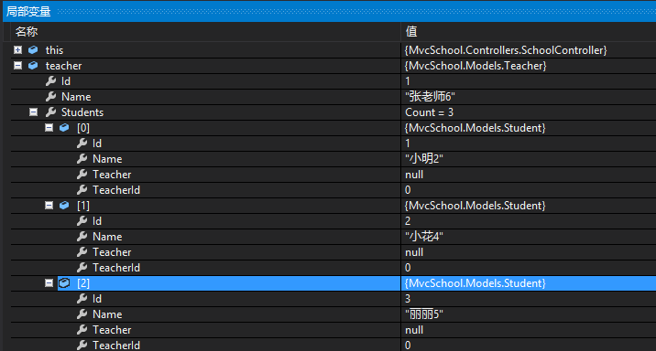Select the [0] element label

(x=83, y=128)
